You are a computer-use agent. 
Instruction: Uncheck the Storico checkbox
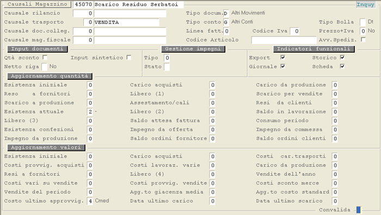(x=342, y=58)
